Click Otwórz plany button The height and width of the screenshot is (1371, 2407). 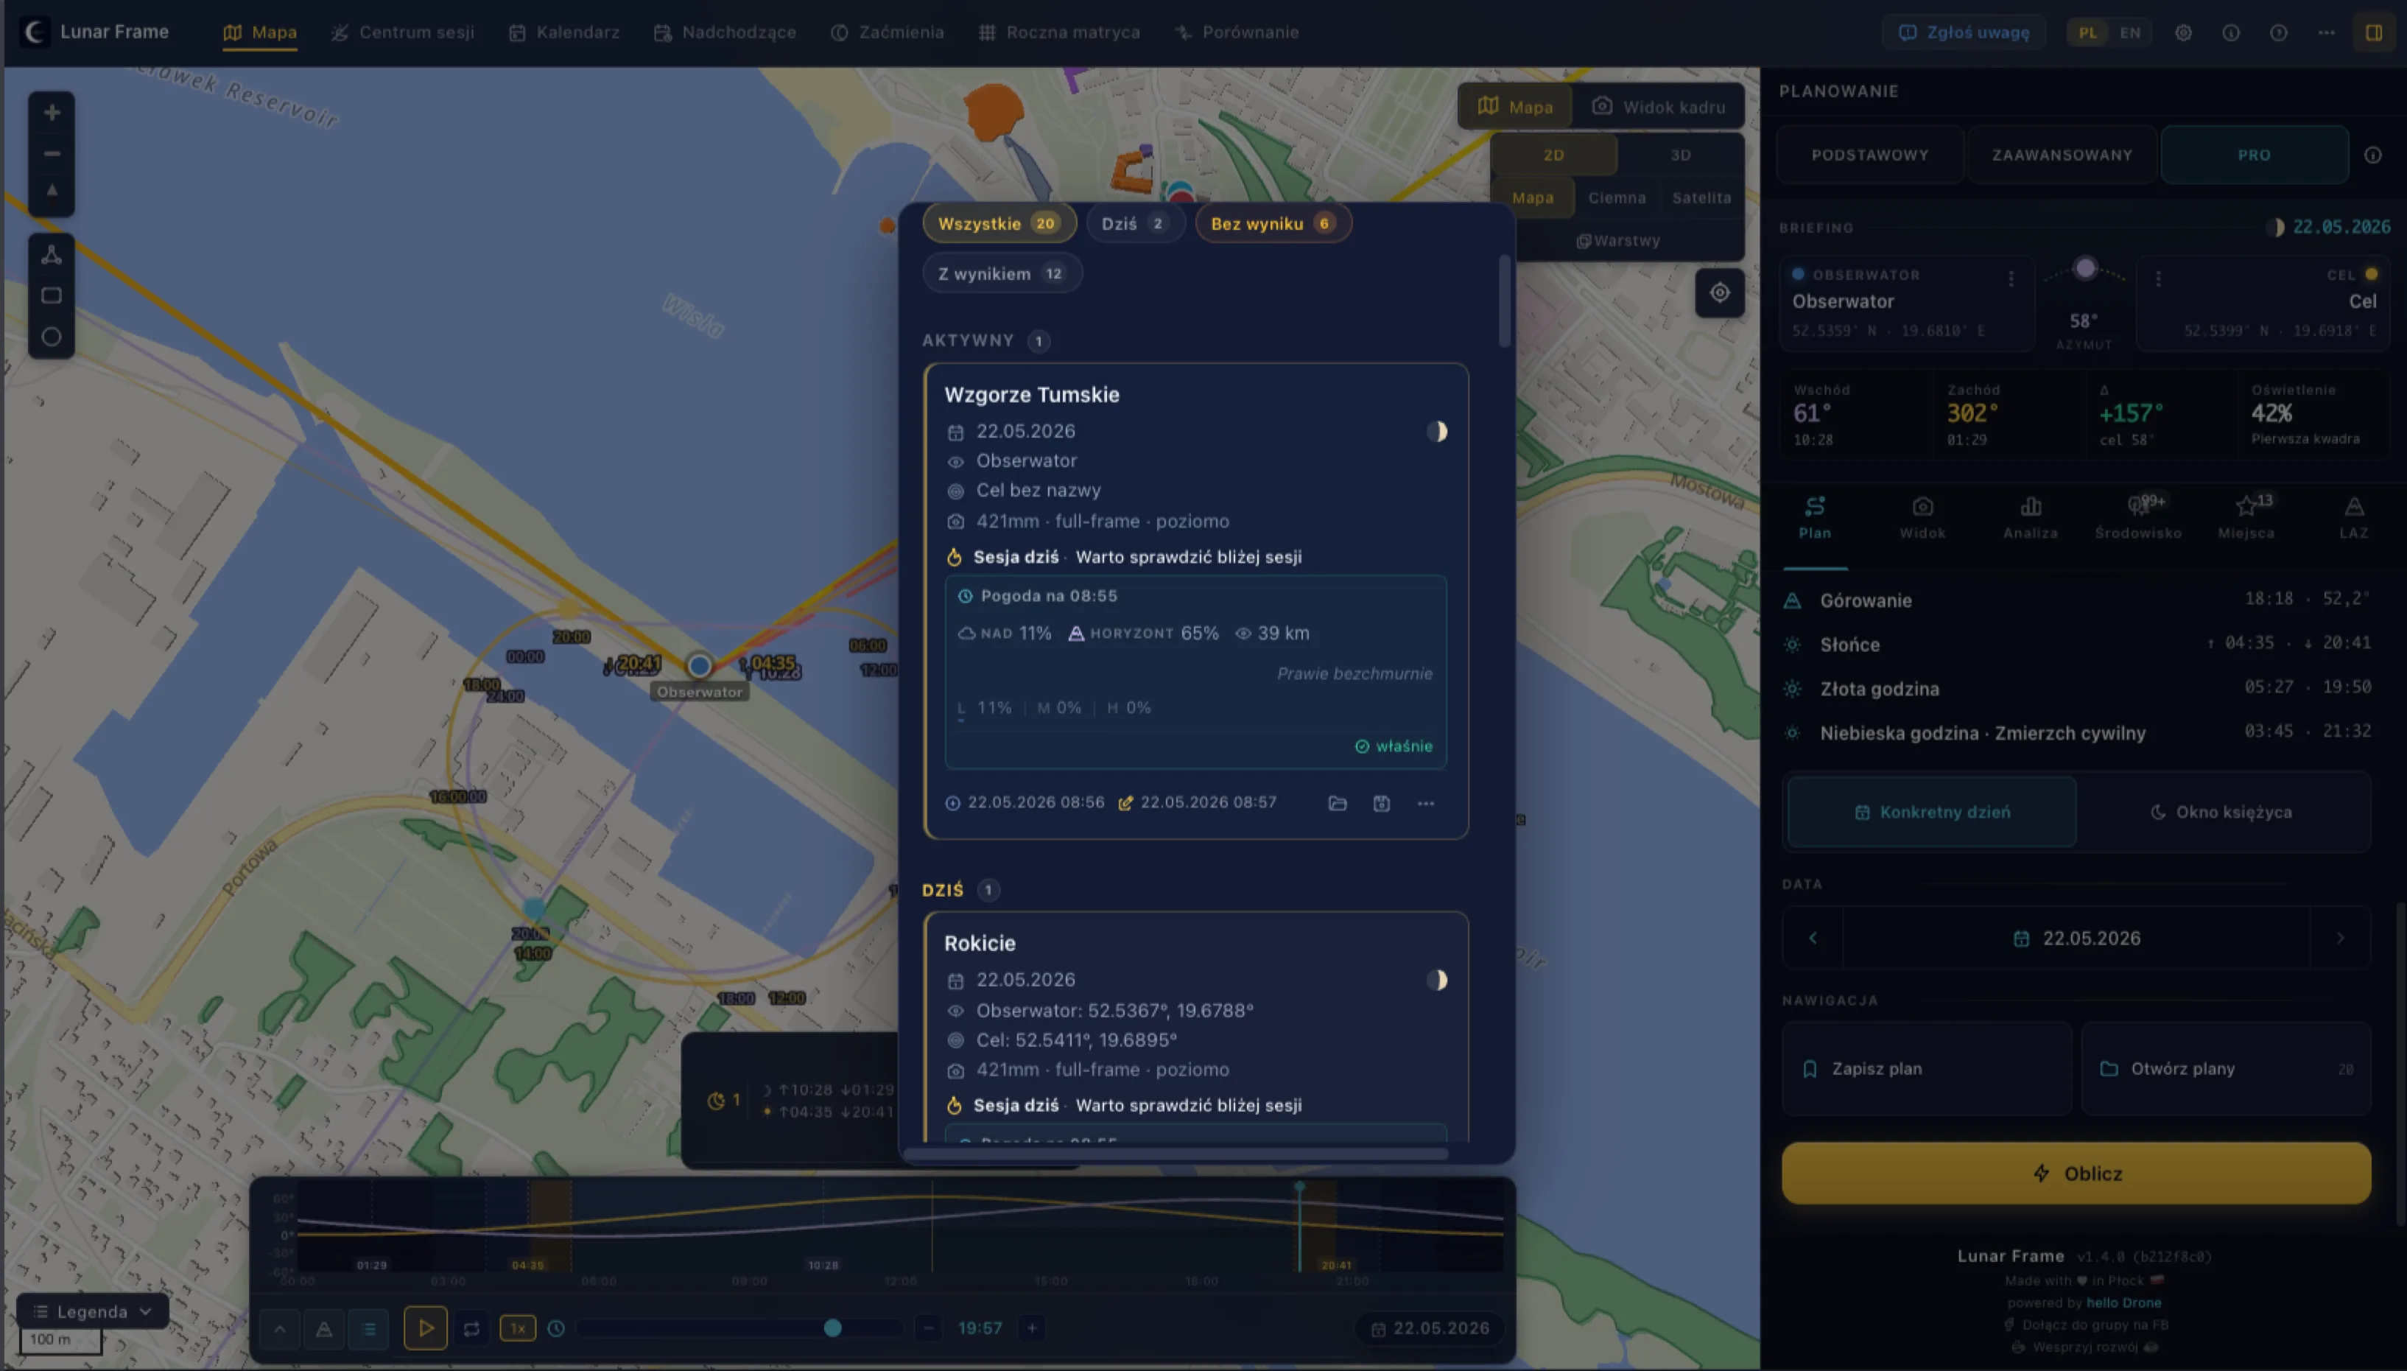[2227, 1069]
